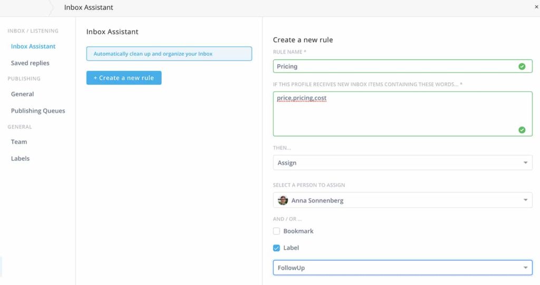Viewport: 540px width, 285px height.
Task: Close the Inbox Assistant panel with X
Action: 536,7
